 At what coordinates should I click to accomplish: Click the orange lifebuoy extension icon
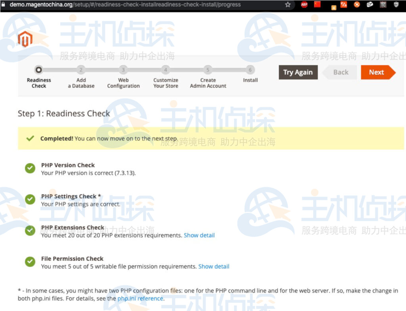(357, 5)
